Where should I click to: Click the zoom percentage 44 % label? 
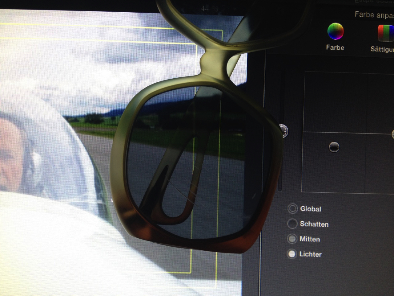pos(210,9)
